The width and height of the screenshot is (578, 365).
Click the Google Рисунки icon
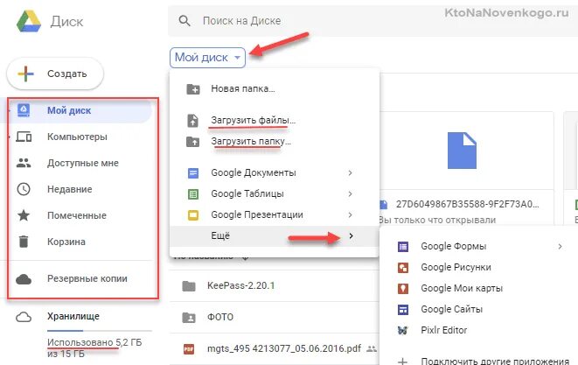[x=403, y=268]
